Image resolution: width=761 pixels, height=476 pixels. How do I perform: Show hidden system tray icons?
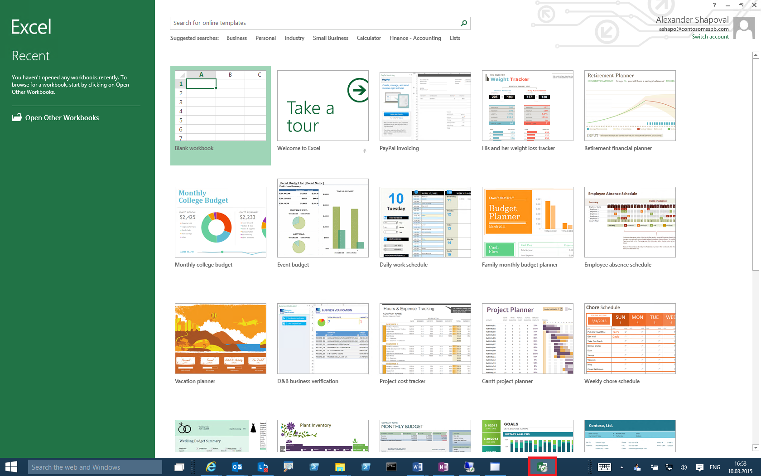tap(621, 467)
